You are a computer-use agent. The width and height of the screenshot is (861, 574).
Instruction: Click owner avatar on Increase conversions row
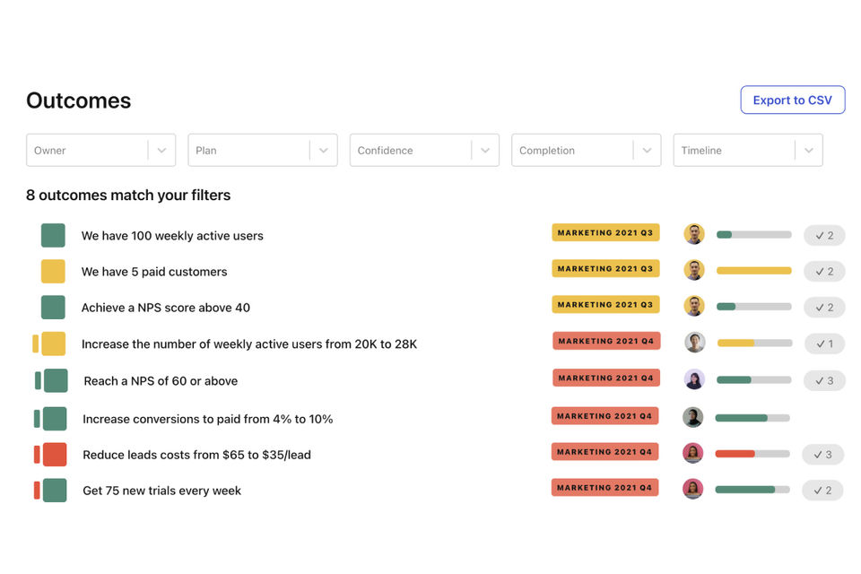[x=692, y=417]
